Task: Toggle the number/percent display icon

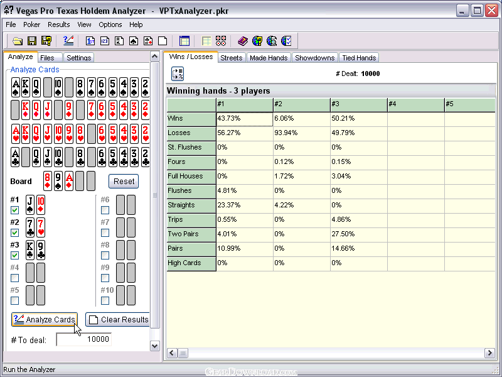Action: click(178, 74)
